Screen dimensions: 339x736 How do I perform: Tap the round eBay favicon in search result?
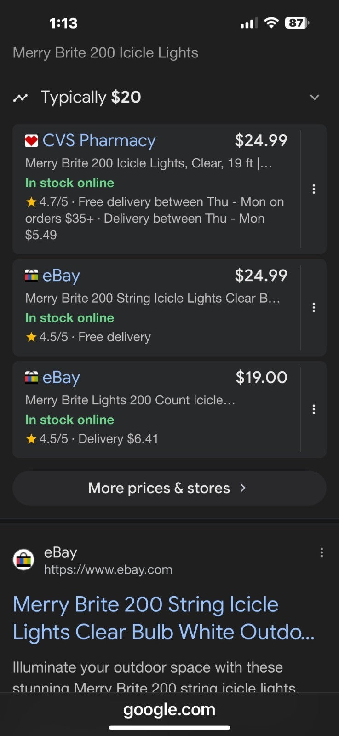click(23, 560)
